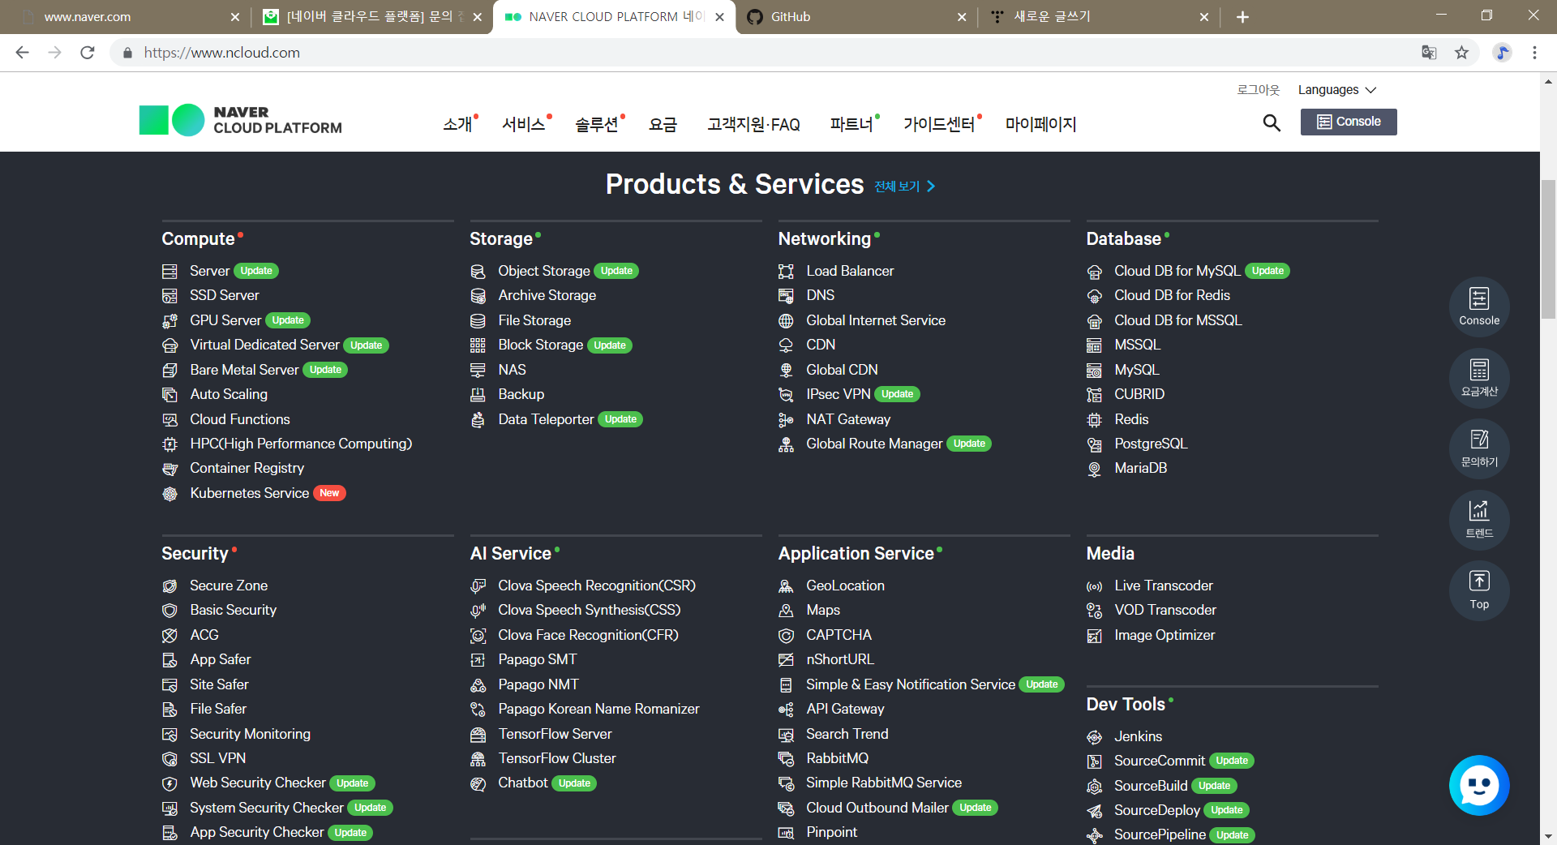Click the Clova Speech Recognition icon
Screen dimensions: 1557x845
tap(478, 585)
